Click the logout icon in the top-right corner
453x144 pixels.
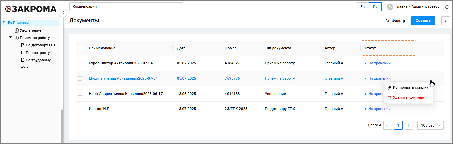(x=447, y=7)
